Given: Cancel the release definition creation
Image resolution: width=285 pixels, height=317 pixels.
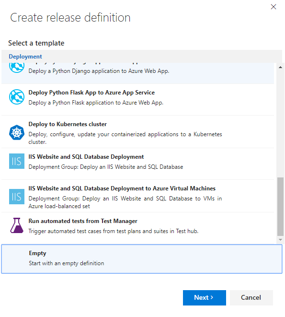Looking at the screenshot, I should tap(251, 298).
